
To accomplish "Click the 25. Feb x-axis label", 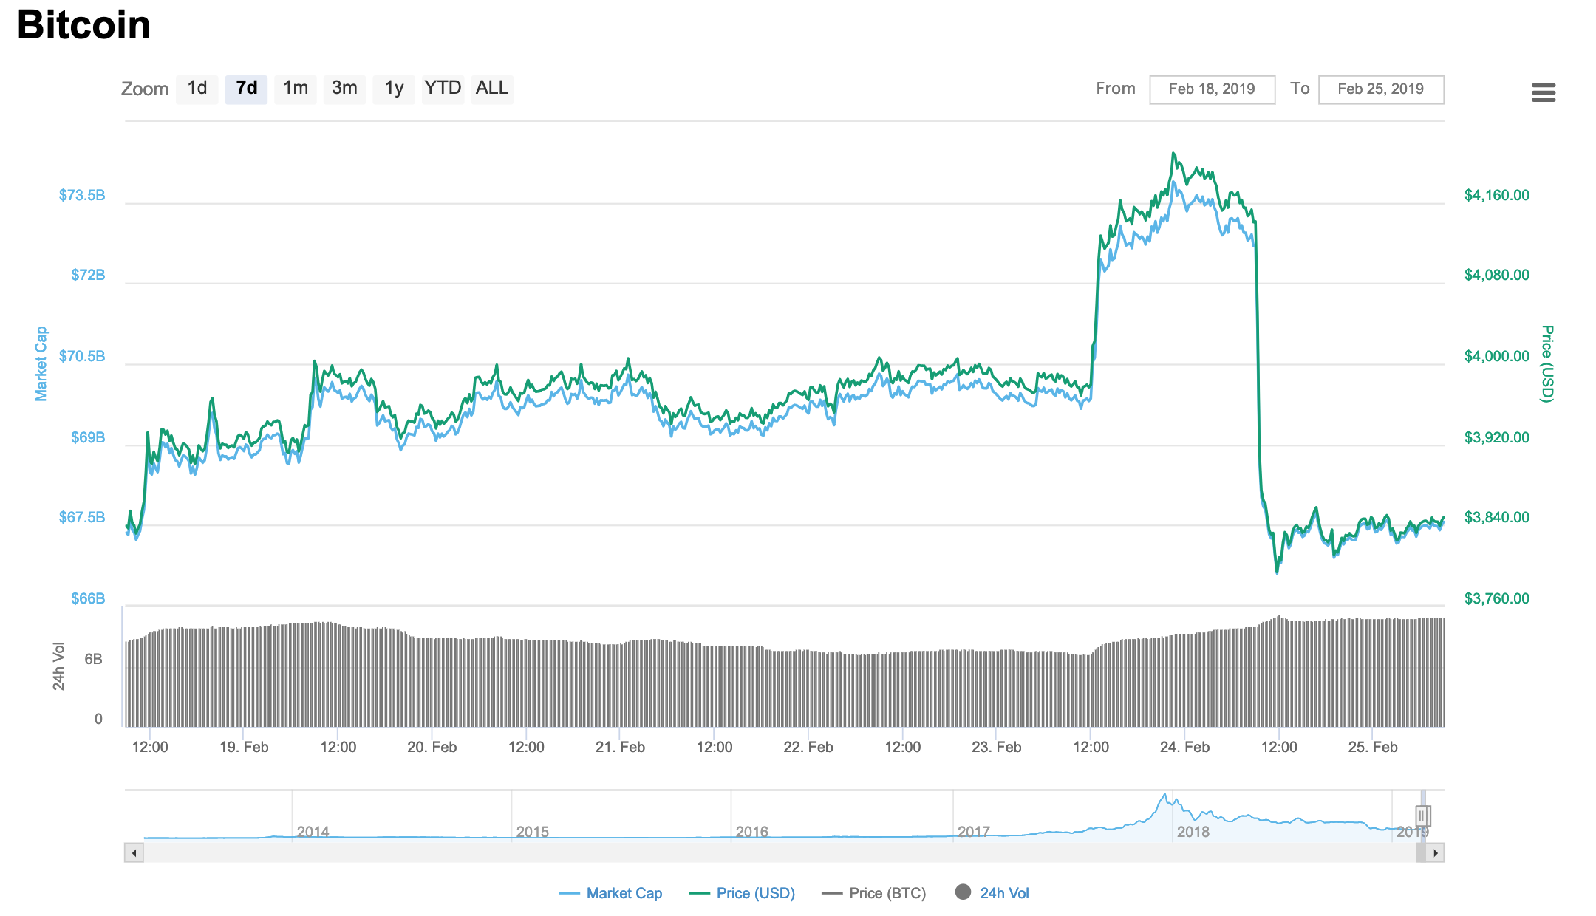I will (1373, 747).
